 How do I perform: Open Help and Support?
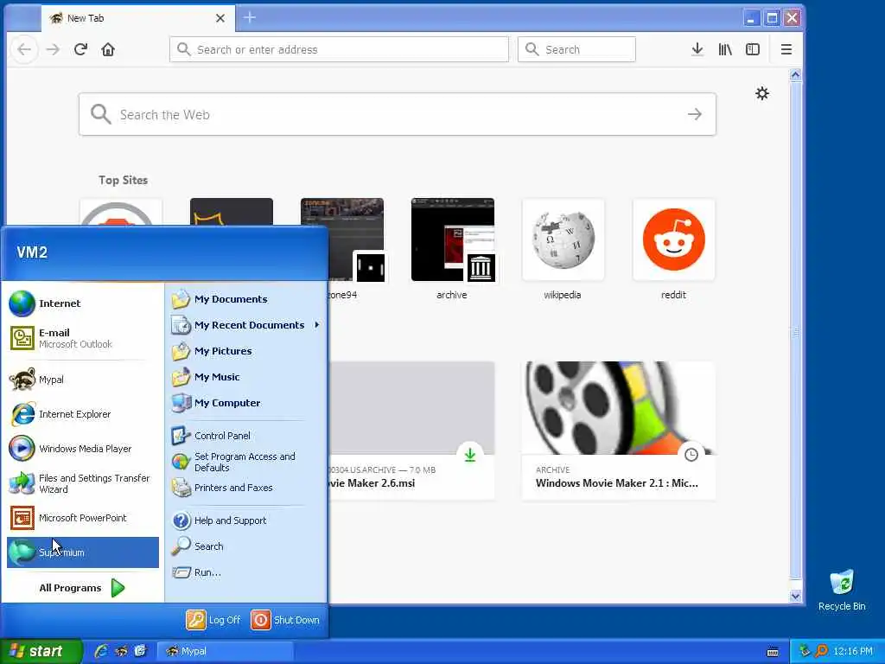[x=245, y=520]
